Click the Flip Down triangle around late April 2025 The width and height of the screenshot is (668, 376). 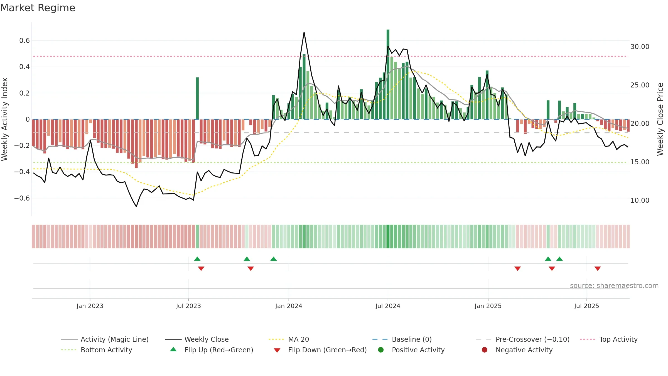pyautogui.click(x=552, y=268)
